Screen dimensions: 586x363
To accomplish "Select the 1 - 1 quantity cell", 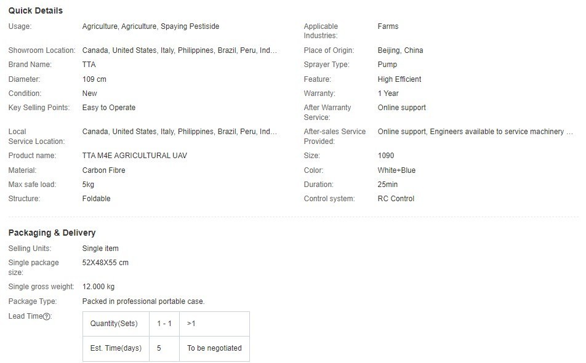I will (164, 324).
